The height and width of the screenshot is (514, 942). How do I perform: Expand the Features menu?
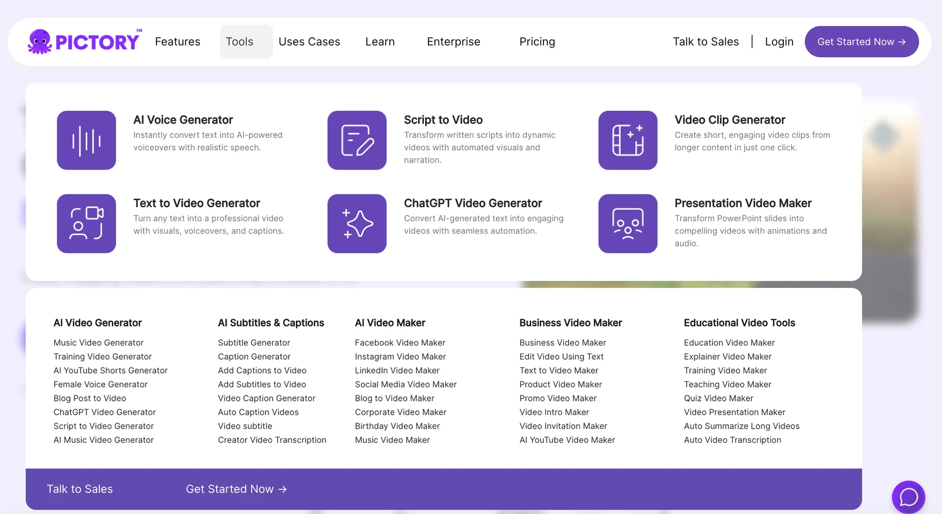pos(177,42)
